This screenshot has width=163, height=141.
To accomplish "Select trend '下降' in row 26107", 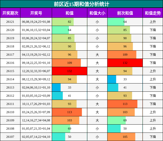I will tap(153, 137).
